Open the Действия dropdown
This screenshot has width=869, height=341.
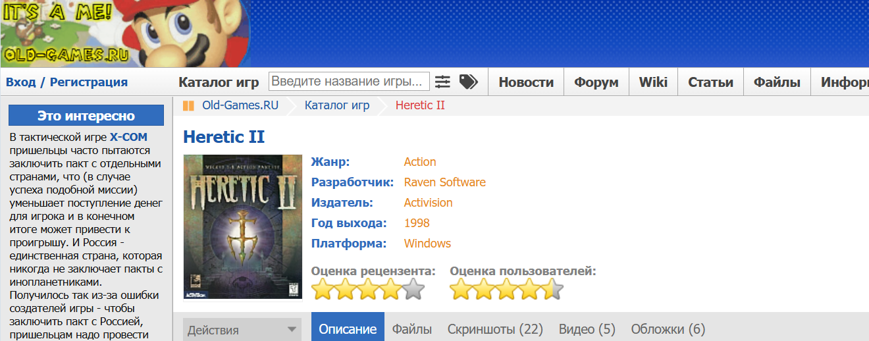pyautogui.click(x=242, y=330)
